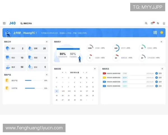Screen dimensions: 168x135
Task: Click plus button in 我的产品 section
Action: point(46,75)
